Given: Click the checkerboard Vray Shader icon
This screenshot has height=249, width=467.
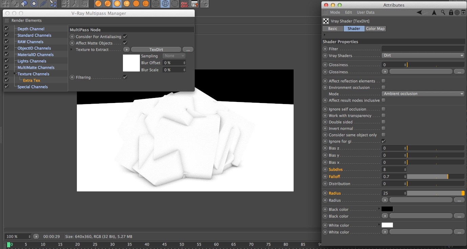Looking at the screenshot, I should (326, 21).
